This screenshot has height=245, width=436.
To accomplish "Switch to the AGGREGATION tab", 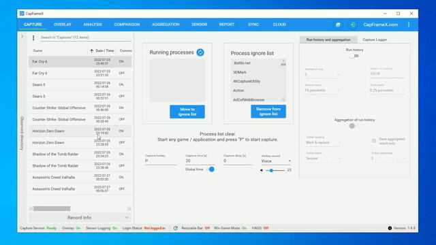I will point(166,24).
